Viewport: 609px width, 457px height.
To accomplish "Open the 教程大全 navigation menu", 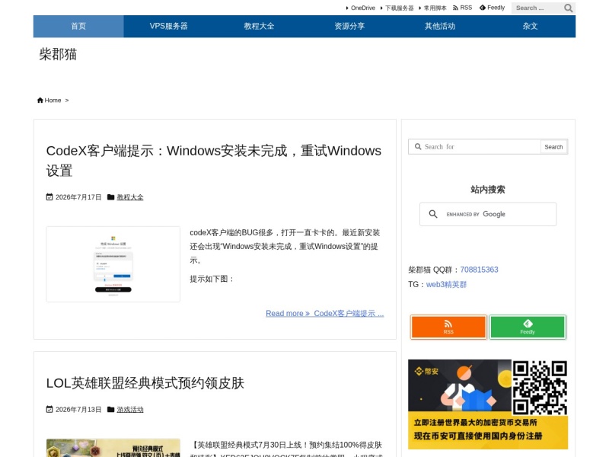I will pyautogui.click(x=259, y=27).
